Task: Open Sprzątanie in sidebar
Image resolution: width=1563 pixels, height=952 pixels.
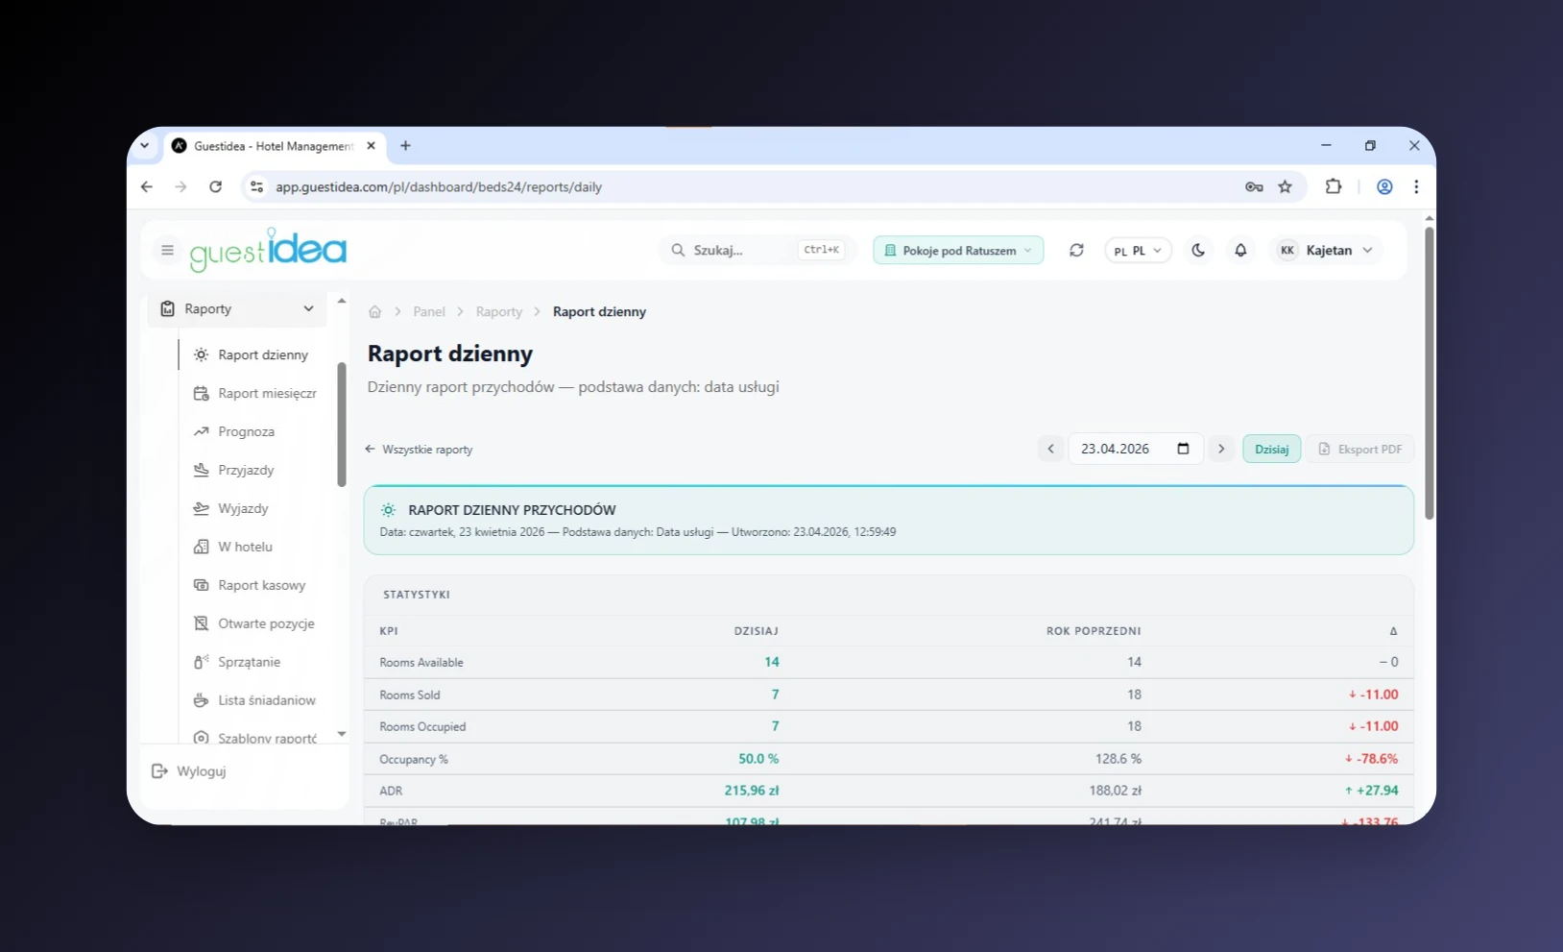Action: 237,663
